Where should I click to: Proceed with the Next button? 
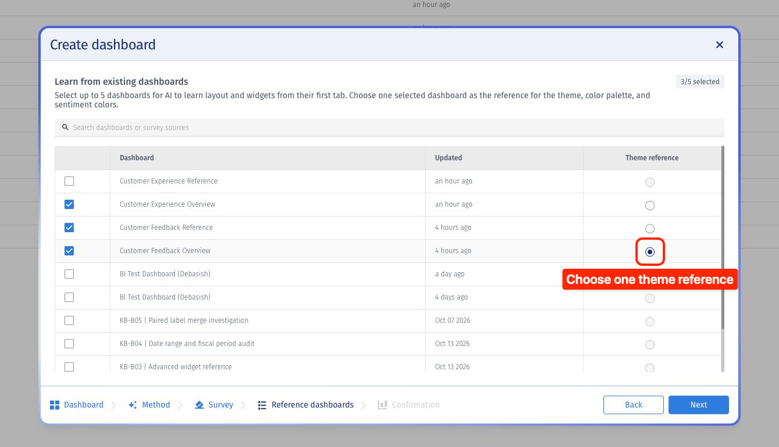click(699, 405)
